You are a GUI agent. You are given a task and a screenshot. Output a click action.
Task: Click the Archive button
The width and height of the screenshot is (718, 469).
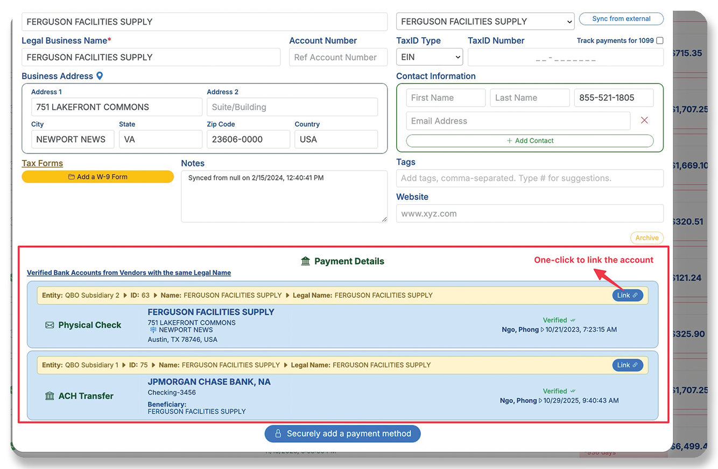[647, 237]
